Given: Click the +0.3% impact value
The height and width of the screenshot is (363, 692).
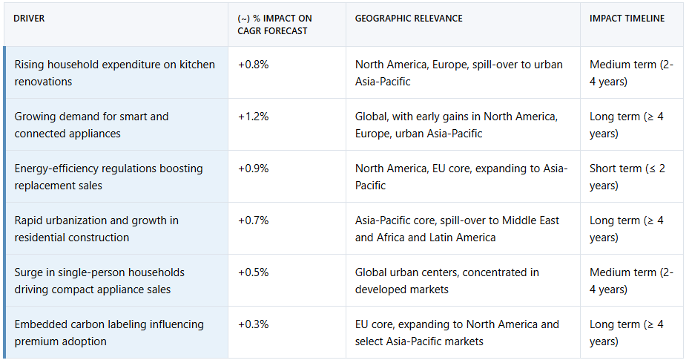Looking at the screenshot, I should [253, 324].
